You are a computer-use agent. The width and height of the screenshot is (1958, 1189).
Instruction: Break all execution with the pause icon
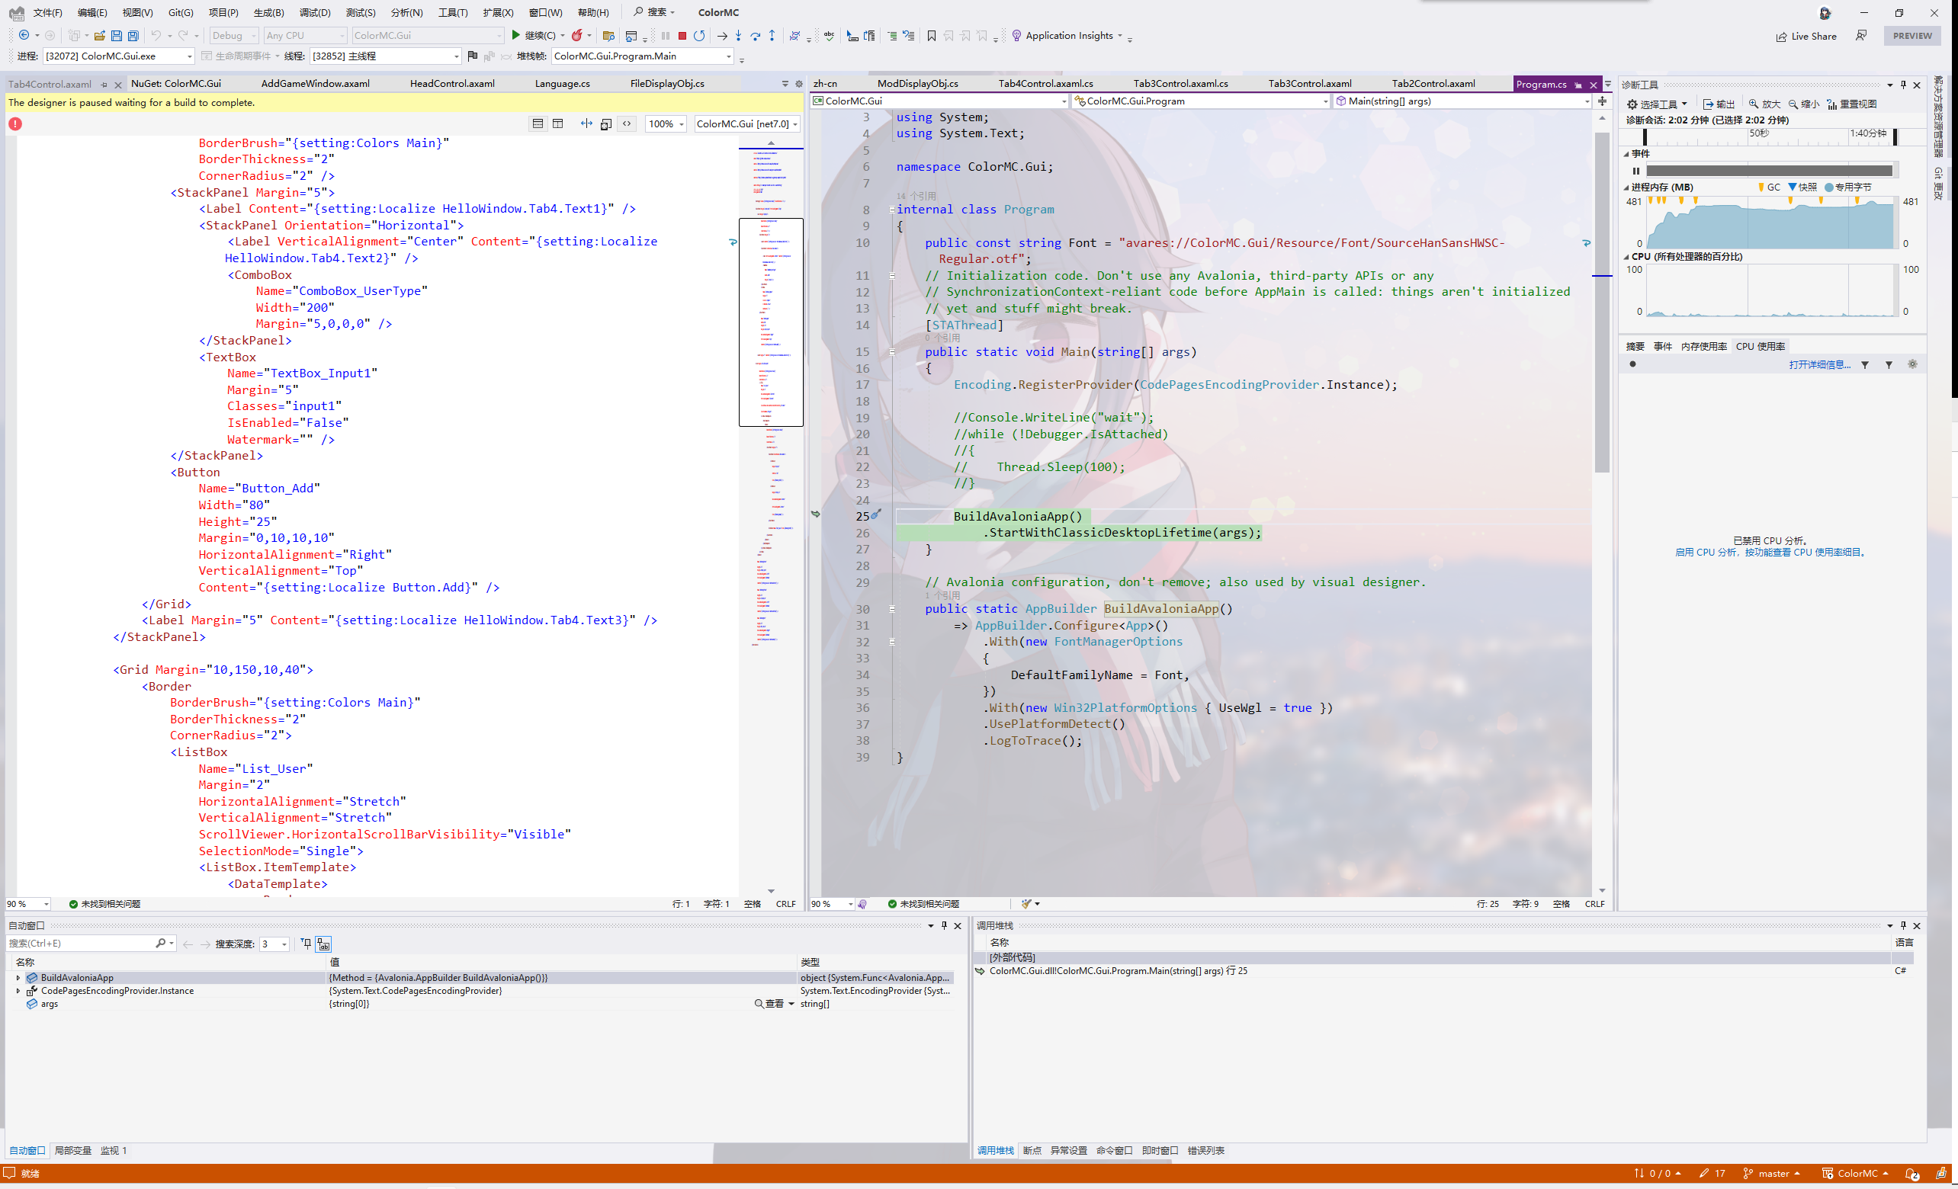(666, 36)
